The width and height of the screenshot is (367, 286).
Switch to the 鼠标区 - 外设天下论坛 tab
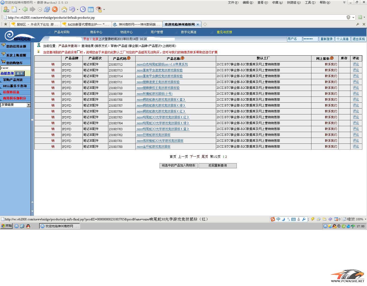[x=35, y=25]
